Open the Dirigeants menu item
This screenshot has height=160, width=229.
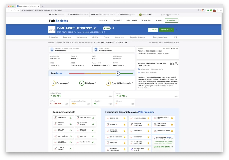(x=117, y=21)
